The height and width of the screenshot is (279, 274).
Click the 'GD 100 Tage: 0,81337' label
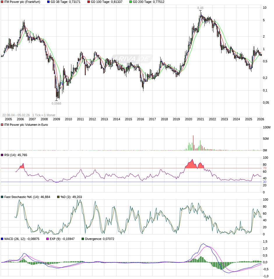pos(107,2)
